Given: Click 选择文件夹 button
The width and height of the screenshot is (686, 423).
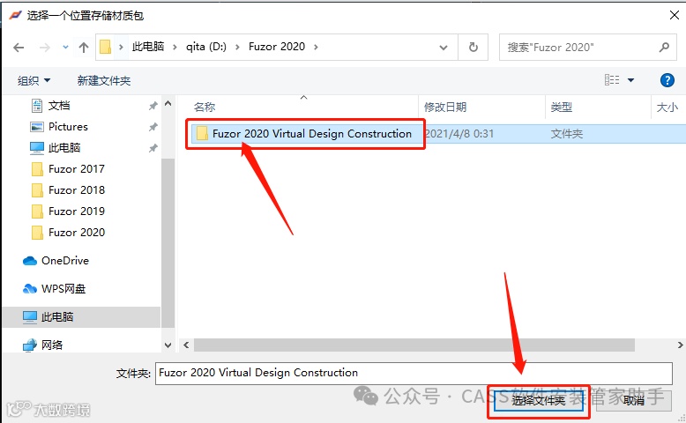Looking at the screenshot, I should [x=539, y=401].
